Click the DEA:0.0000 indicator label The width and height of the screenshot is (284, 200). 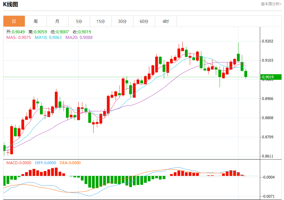70,163
